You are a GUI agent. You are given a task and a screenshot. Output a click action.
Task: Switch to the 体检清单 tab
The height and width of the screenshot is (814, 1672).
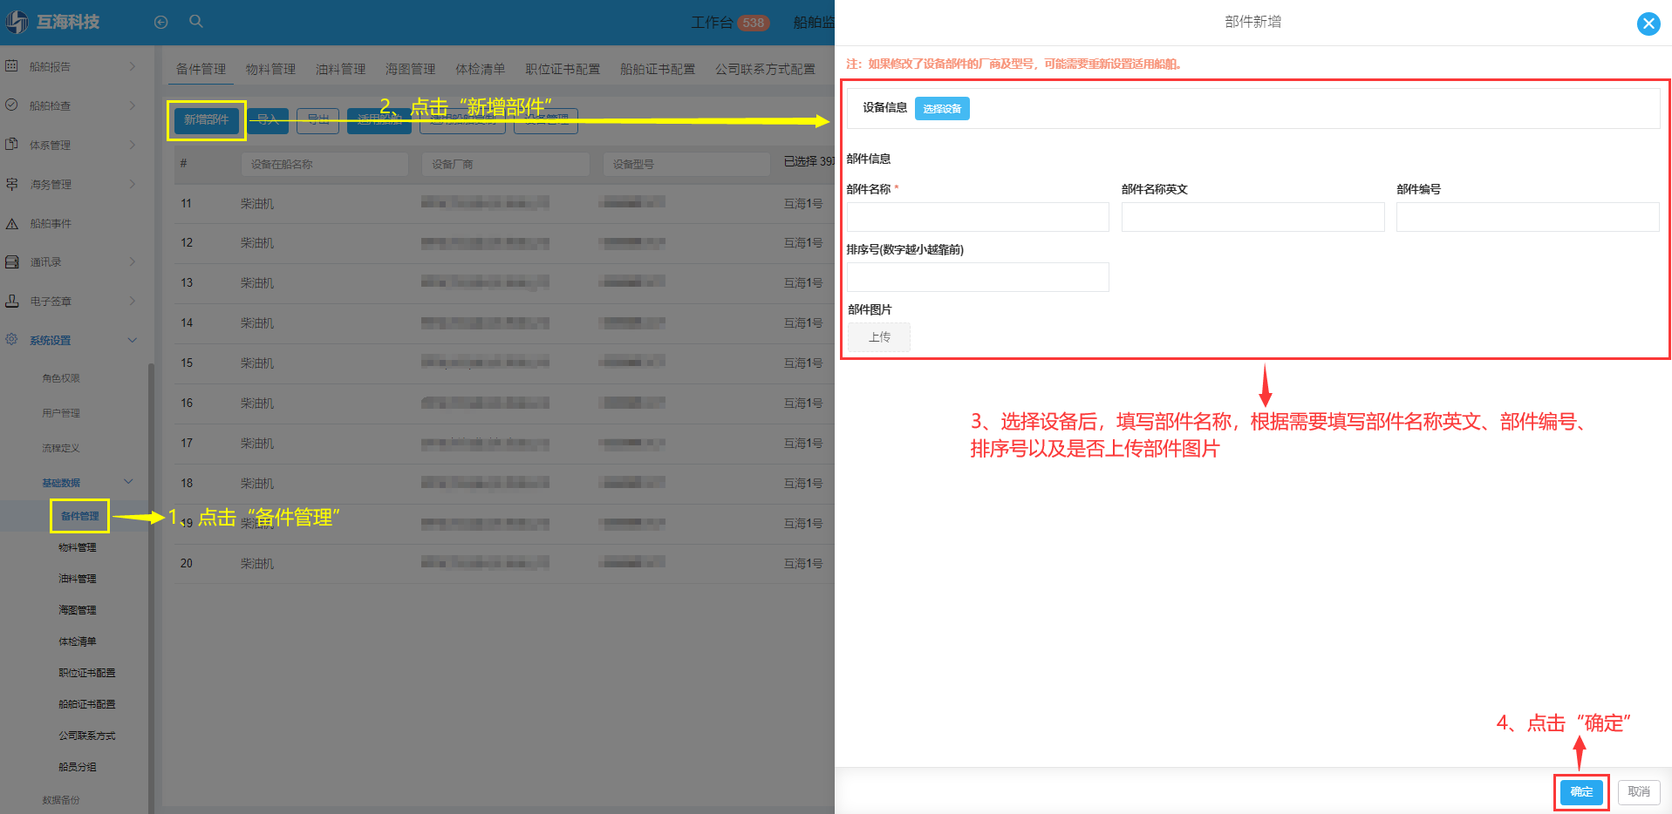(x=480, y=69)
